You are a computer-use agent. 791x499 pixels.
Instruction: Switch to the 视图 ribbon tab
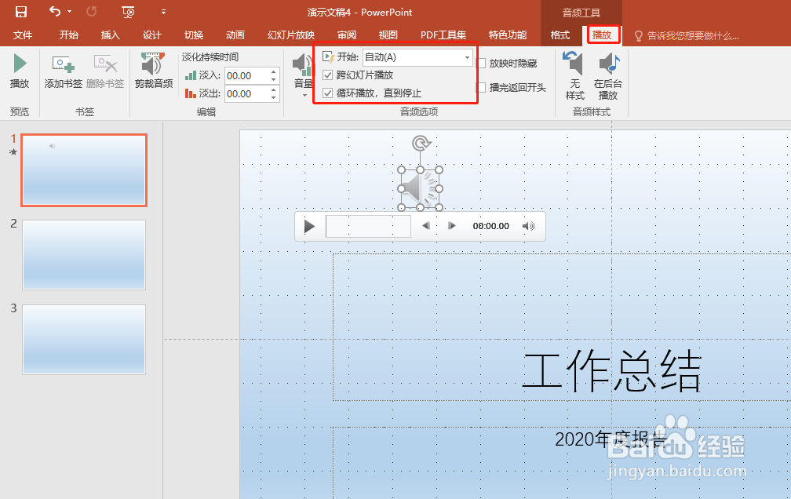click(x=388, y=35)
